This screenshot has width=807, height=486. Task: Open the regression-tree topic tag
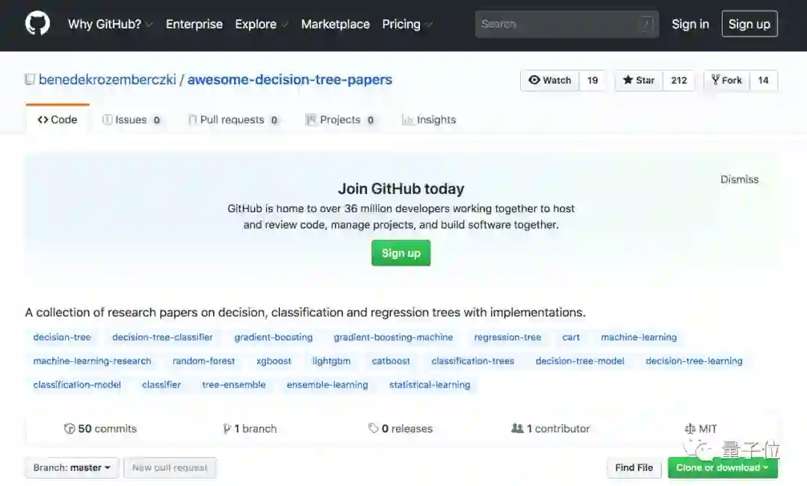pos(507,337)
